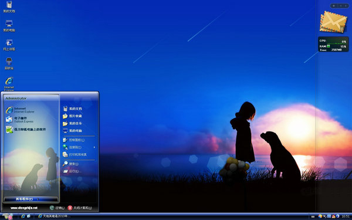
Task: Click the CPU and RAM monitor gadget
Action: pyautogui.click(x=333, y=44)
